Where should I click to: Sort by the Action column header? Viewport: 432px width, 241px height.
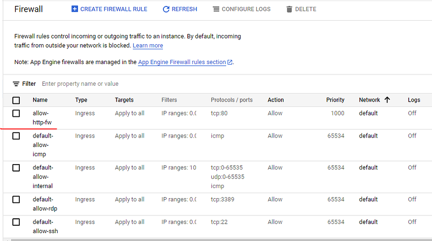click(275, 100)
